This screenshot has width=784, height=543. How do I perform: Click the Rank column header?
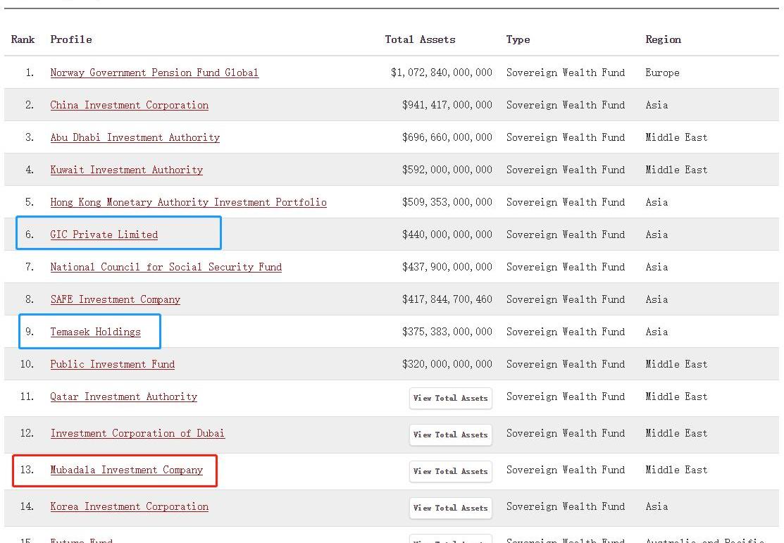(23, 39)
